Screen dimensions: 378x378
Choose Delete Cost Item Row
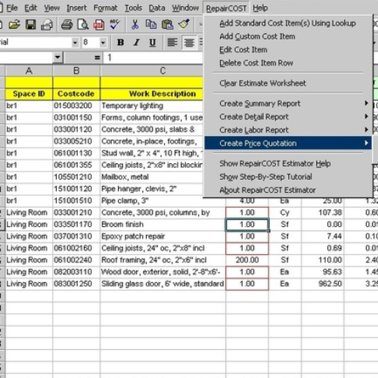[x=287, y=63]
